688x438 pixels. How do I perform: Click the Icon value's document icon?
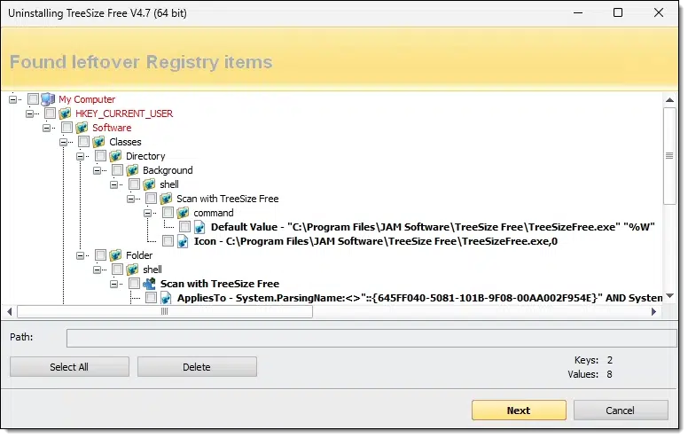[183, 241]
